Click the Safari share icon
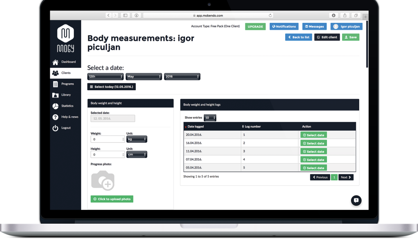This screenshot has width=418, height=240. (x=345, y=16)
